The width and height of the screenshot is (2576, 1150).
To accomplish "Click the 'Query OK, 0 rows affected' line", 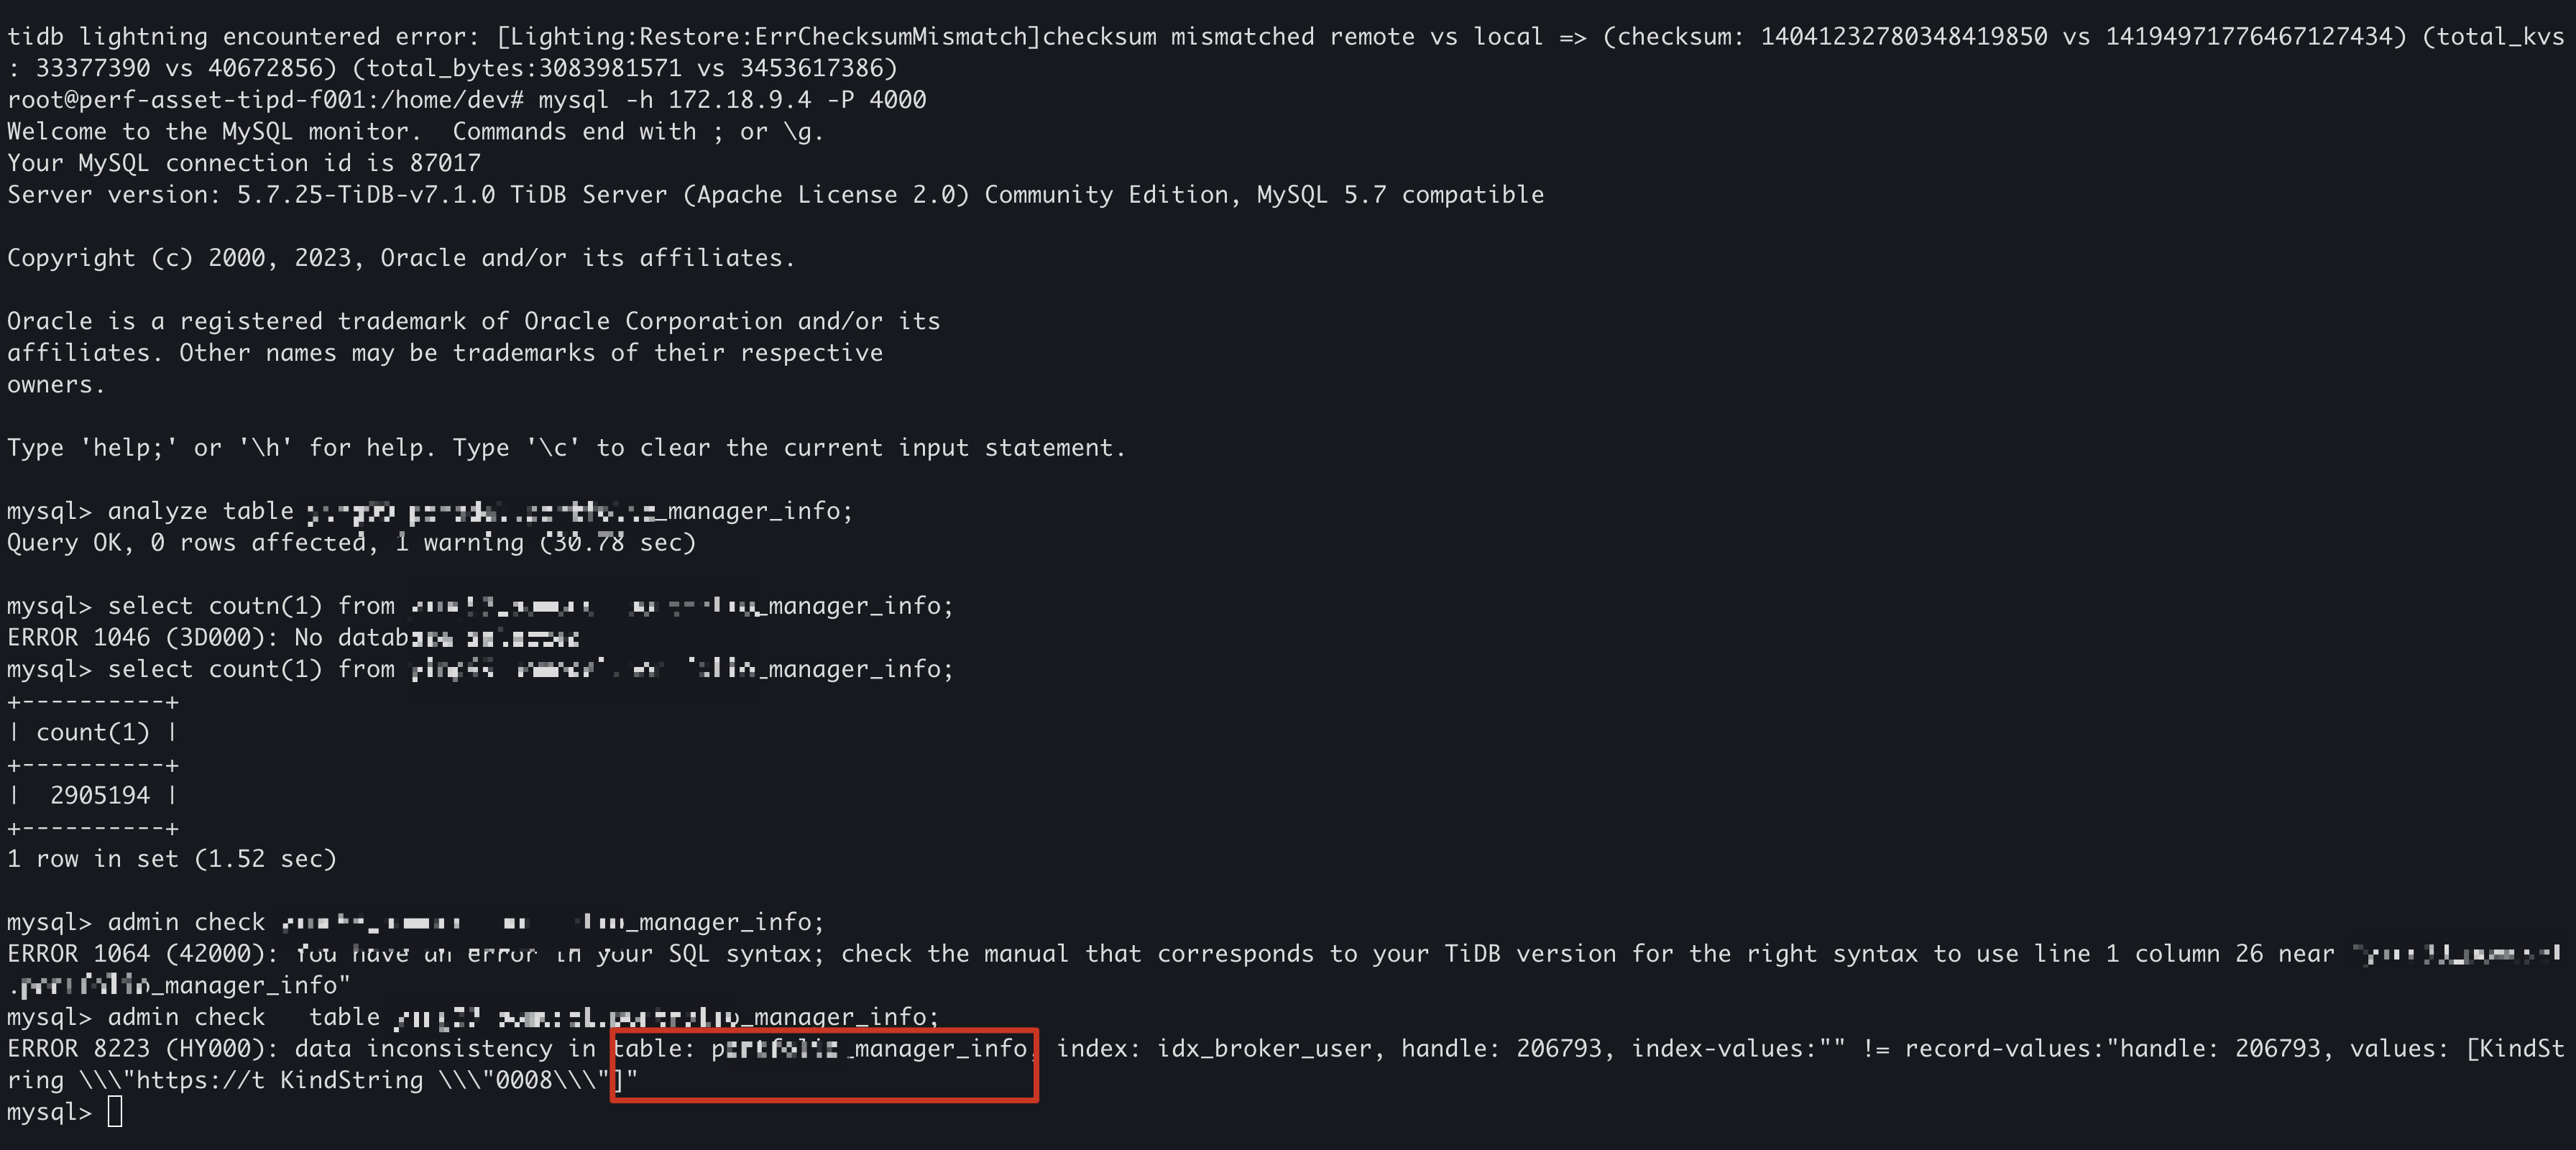I will 190,542.
